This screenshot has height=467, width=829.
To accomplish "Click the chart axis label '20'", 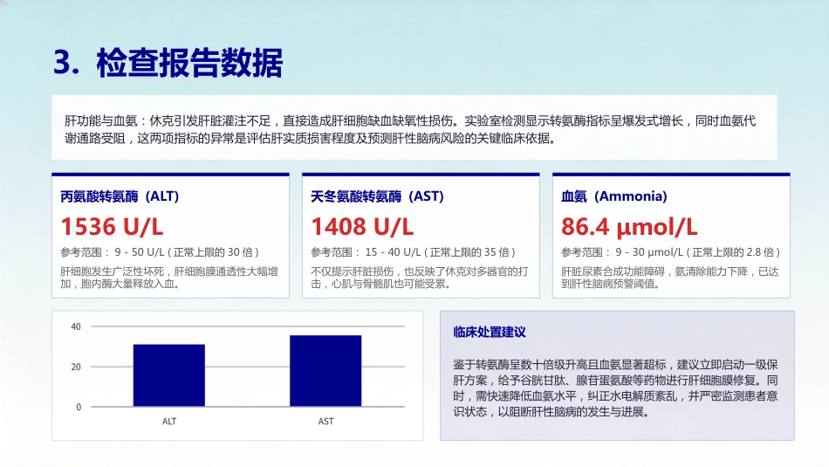I will 76,367.
